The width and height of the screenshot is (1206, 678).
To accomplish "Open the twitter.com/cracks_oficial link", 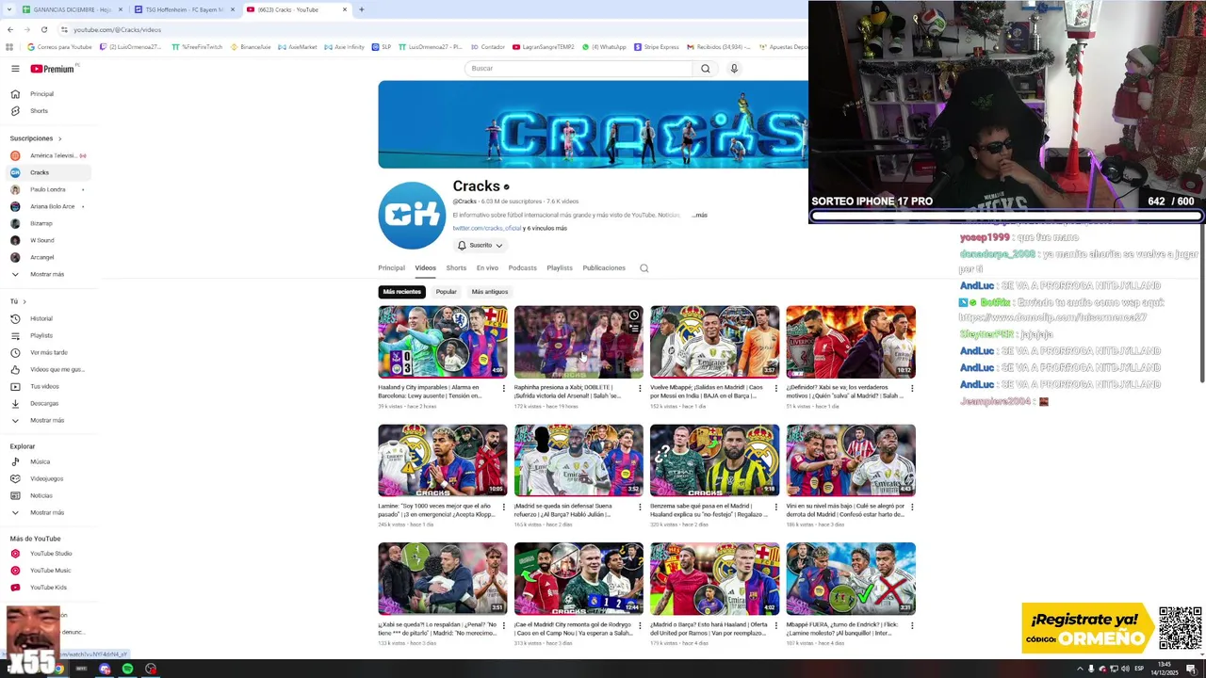I will [486, 228].
